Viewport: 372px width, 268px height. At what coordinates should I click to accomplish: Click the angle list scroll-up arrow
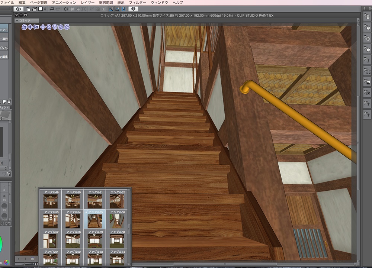coord(129,190)
